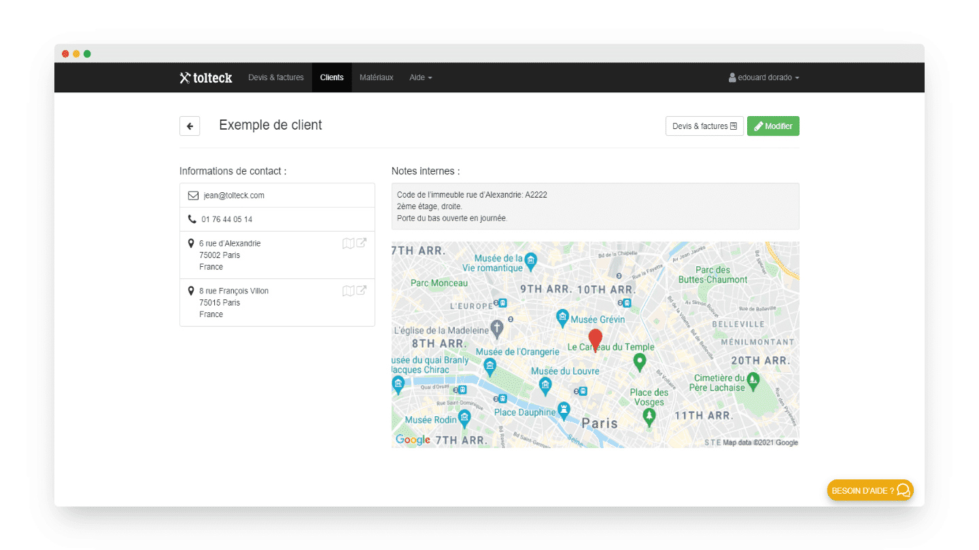This screenshot has width=979, height=550.
Task: Click the 75002 Paris address line
Action: 220,255
